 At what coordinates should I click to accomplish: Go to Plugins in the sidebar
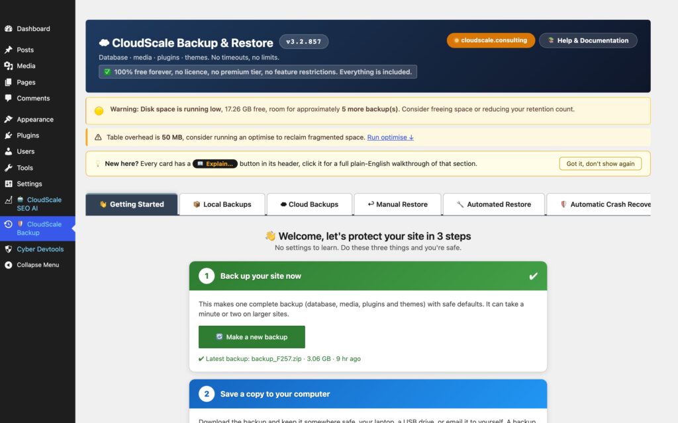pos(28,135)
